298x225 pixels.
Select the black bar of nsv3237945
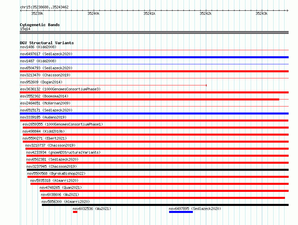tap(158, 170)
